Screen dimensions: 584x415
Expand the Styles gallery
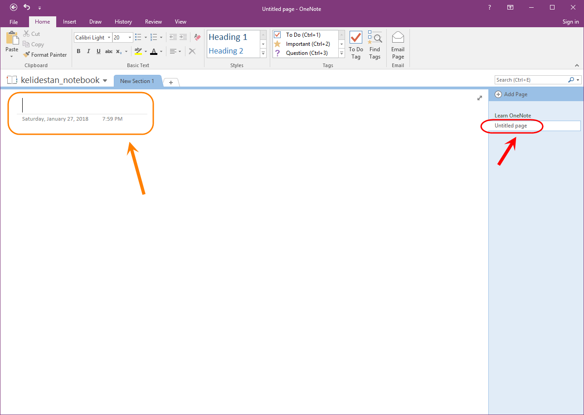[x=263, y=54]
